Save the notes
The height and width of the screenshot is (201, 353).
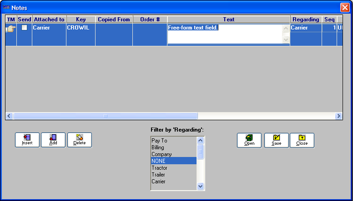tap(276, 140)
